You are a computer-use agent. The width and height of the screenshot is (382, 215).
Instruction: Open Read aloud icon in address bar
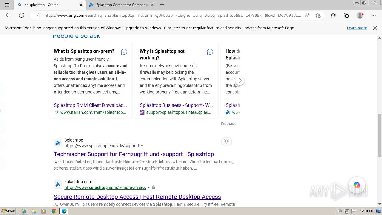[x=307, y=15]
